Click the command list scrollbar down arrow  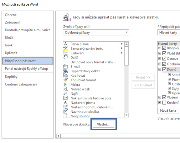click(126, 115)
